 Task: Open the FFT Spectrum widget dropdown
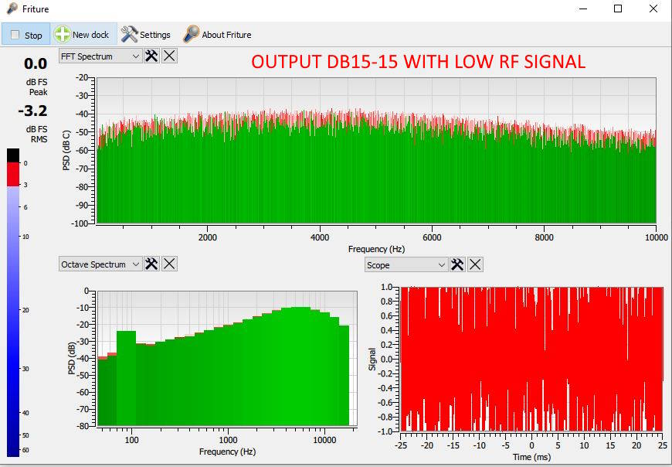coord(100,56)
